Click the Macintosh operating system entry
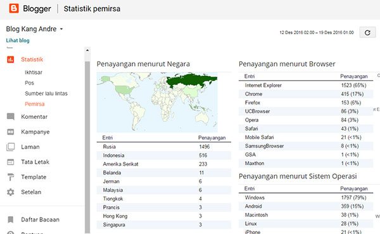This screenshot has height=234, width=380. point(256,215)
